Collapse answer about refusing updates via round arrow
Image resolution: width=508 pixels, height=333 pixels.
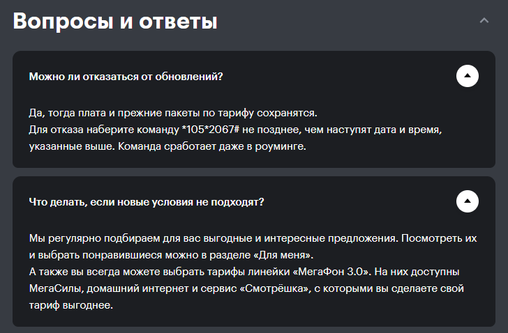(468, 76)
